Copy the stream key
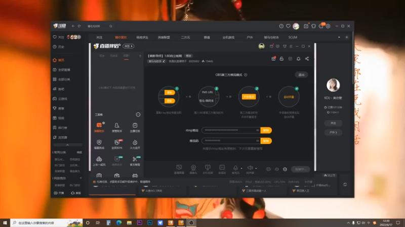The height and width of the screenshot is (227, 405). [266, 141]
